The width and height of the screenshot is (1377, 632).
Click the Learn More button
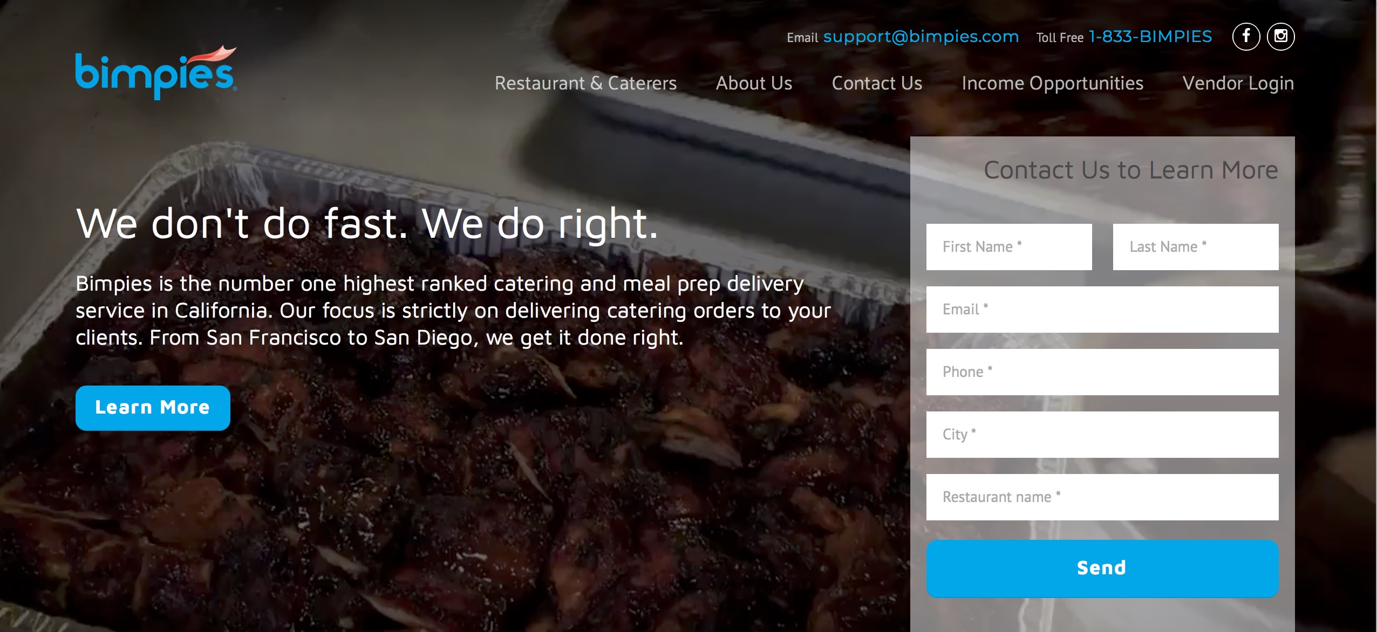[152, 407]
